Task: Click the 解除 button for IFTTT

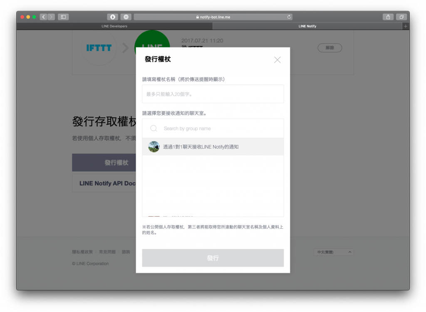Action: 329,48
